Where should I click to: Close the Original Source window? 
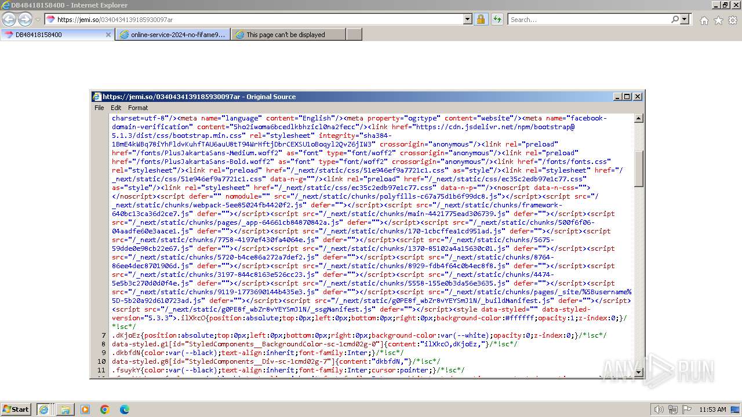click(638, 97)
